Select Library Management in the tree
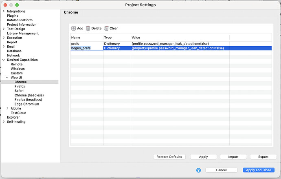Image resolution: width=281 pixels, height=179 pixels. [x=23, y=33]
